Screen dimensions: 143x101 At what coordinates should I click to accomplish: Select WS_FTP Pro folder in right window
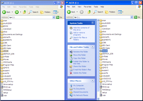click(x=106, y=81)
